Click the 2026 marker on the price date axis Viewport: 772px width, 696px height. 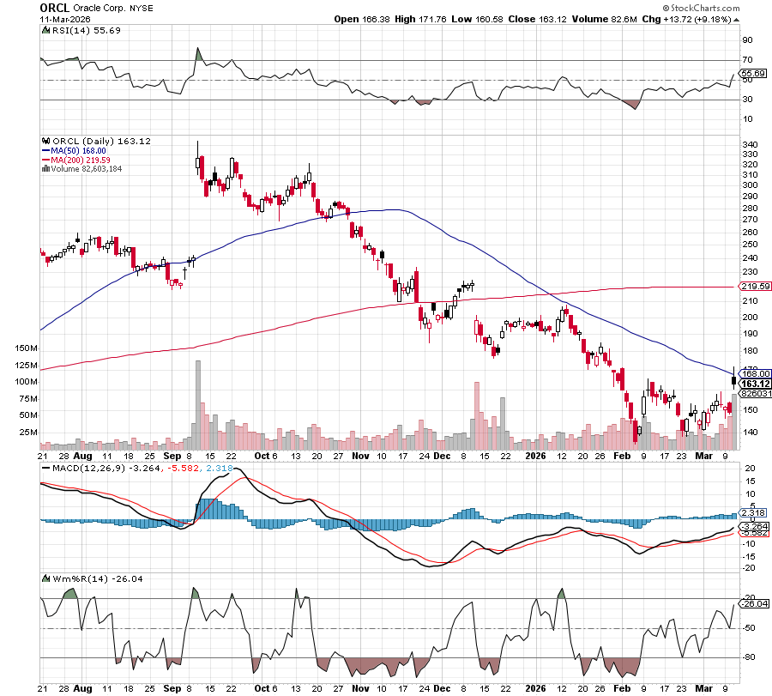coord(537,456)
